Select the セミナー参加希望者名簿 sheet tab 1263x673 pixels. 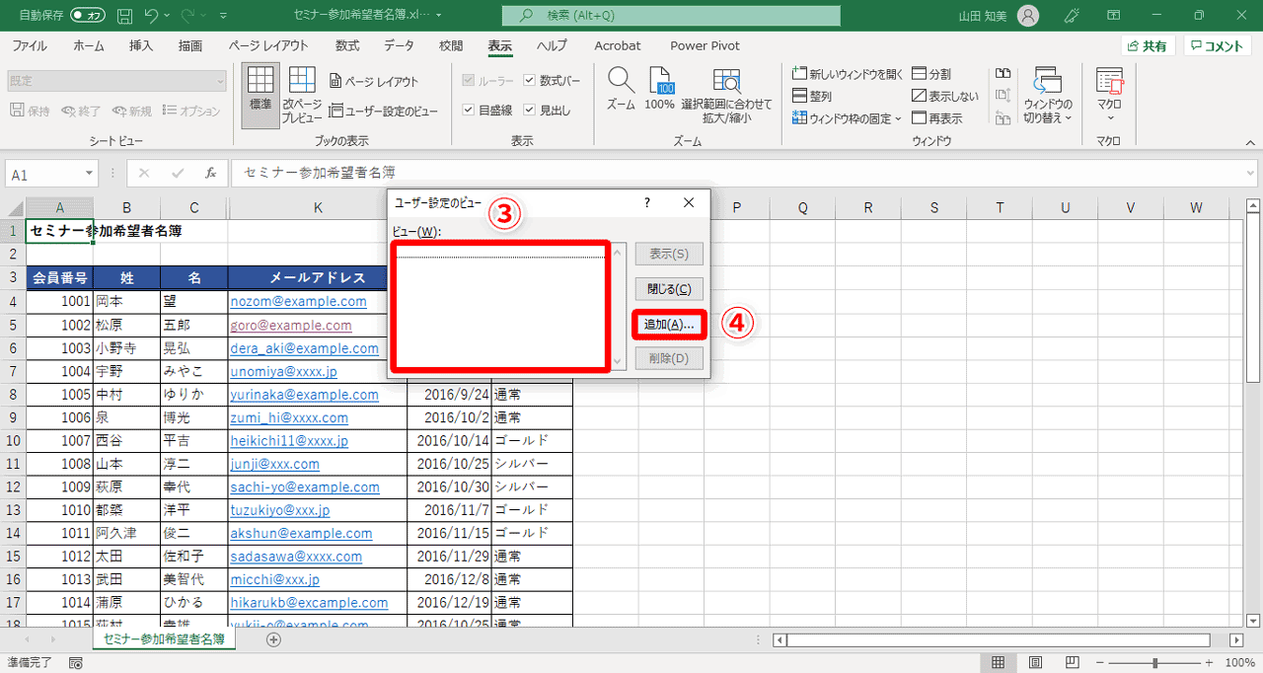[x=164, y=639]
